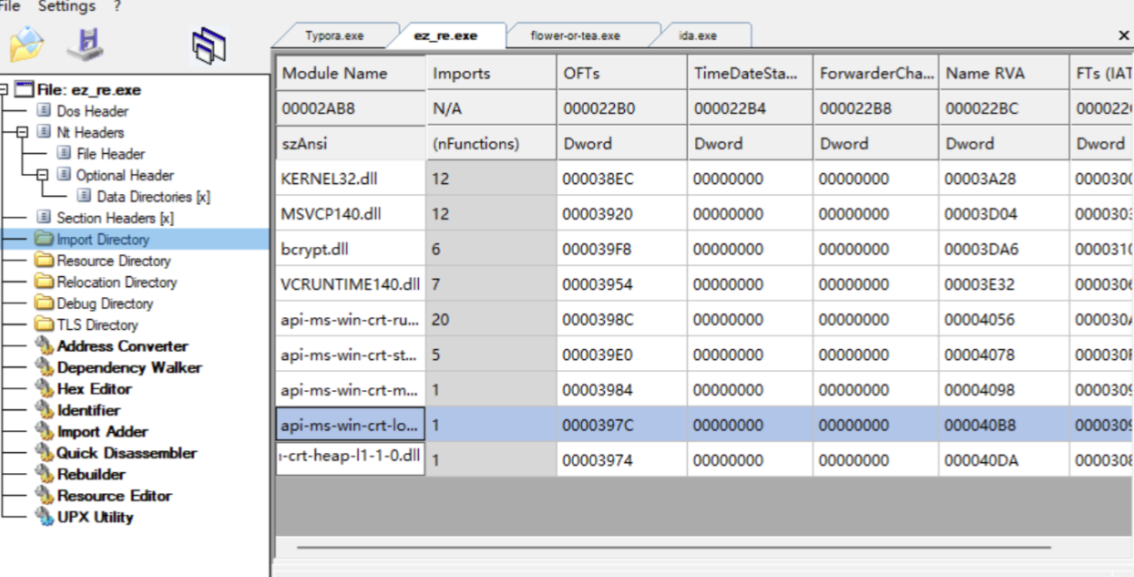Click the Imports count 20 cell
This screenshot has height=577, width=1134.
coord(491,319)
